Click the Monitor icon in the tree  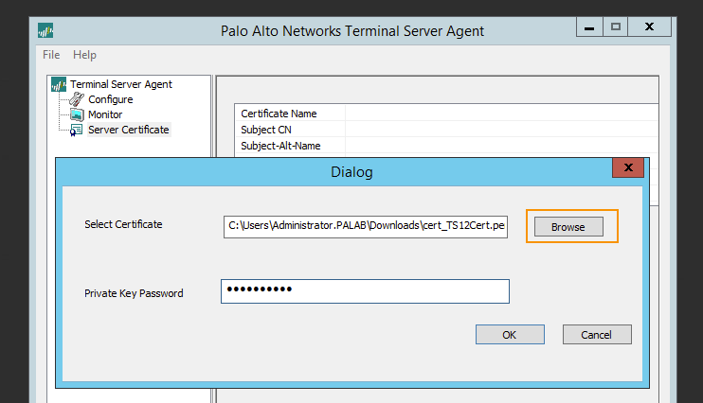pos(77,114)
